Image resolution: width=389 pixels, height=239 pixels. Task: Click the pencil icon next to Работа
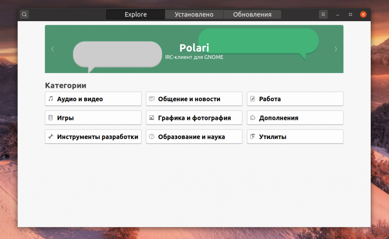pyautogui.click(x=252, y=99)
